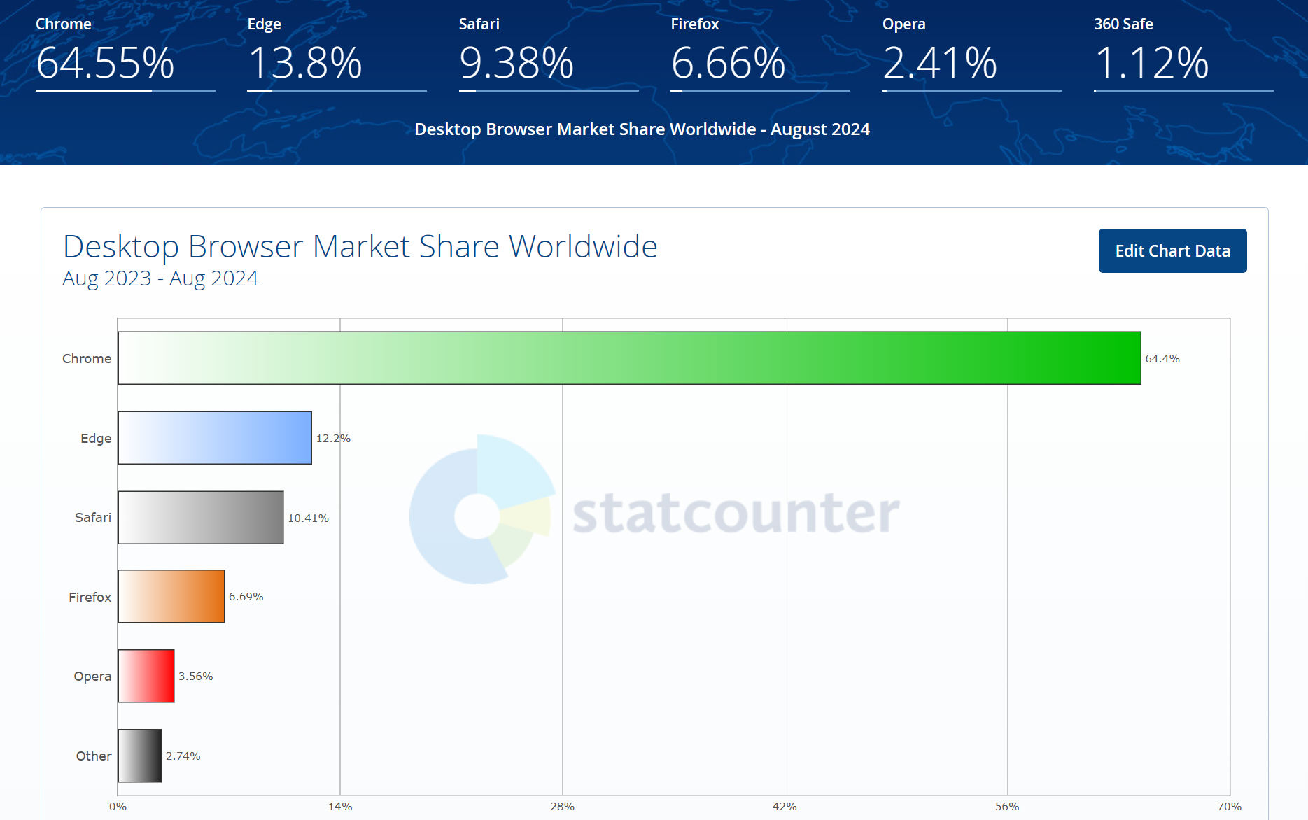Click the 56% tick on the x-axis
This screenshot has height=820, width=1308.
pos(1007,807)
